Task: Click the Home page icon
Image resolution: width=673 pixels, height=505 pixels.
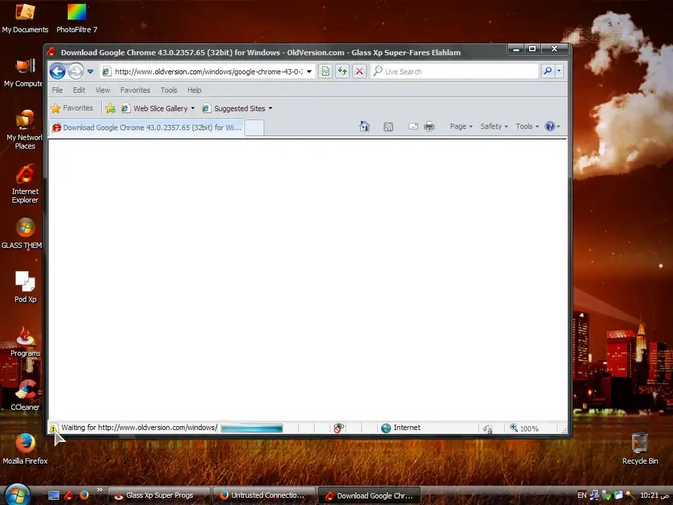Action: coord(364,126)
